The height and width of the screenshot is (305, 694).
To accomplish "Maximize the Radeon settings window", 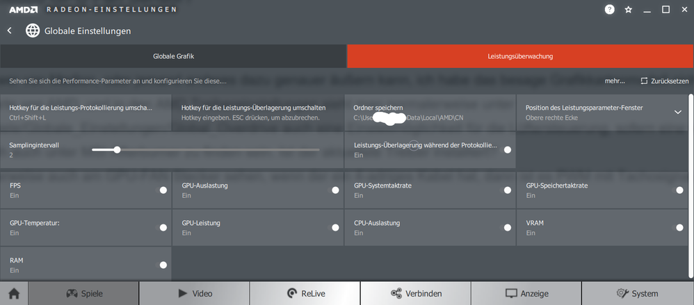I will point(665,9).
